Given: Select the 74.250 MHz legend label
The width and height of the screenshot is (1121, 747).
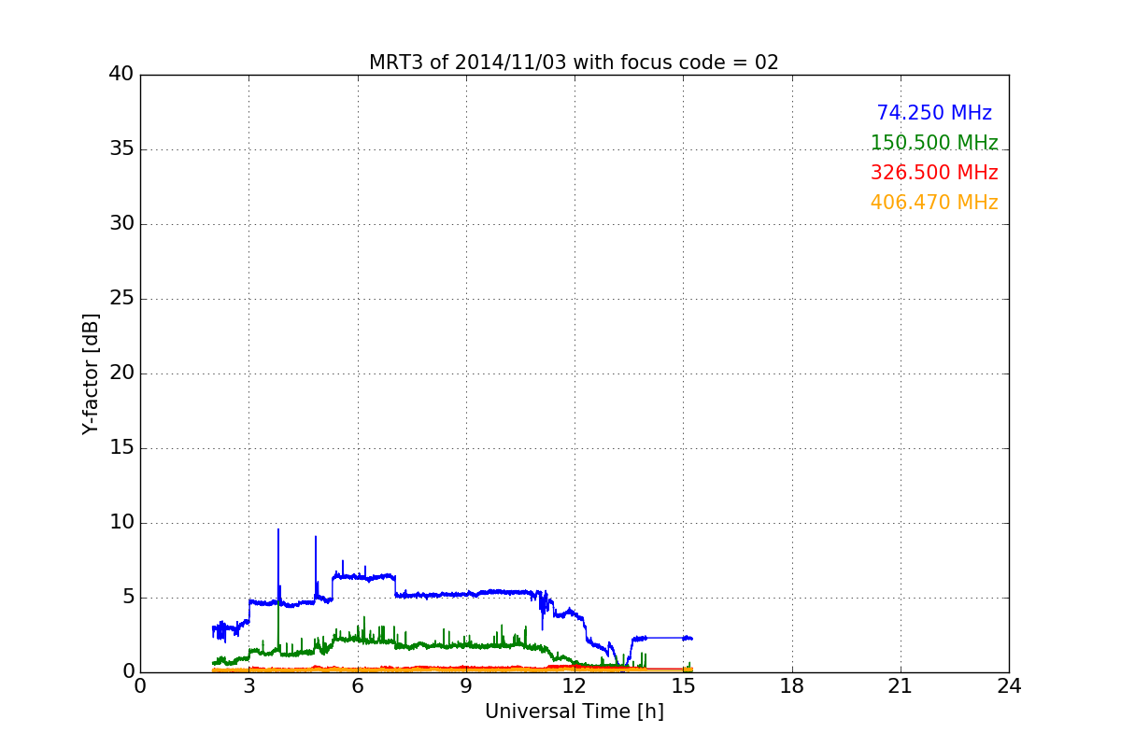Looking at the screenshot, I should tap(934, 113).
